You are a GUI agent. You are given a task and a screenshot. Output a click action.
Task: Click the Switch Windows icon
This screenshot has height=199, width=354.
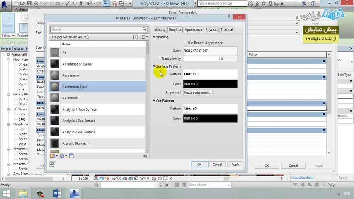(x=121, y=3)
